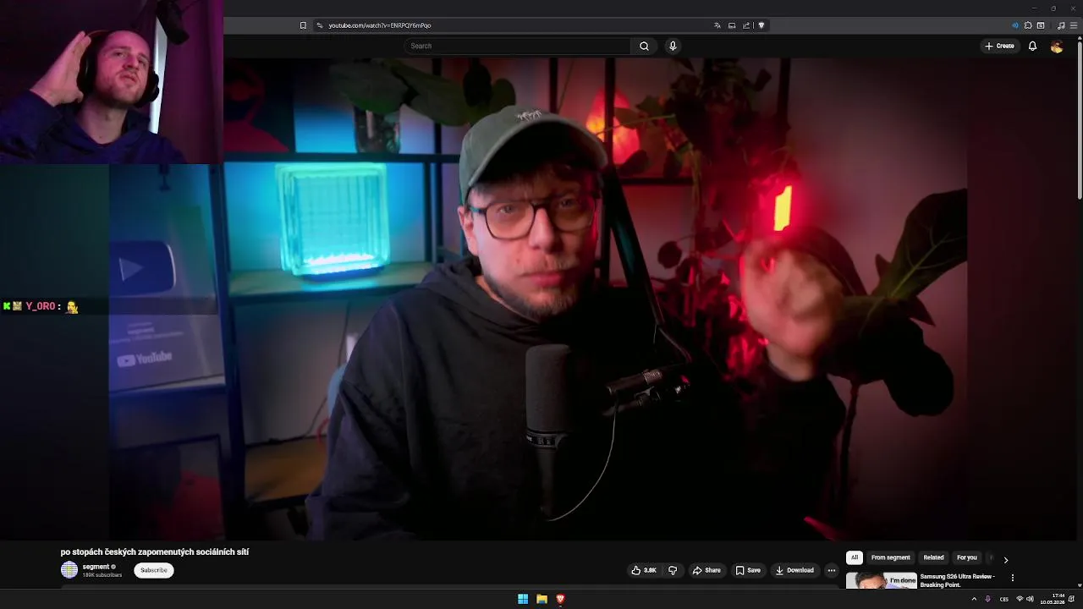Click the dislike thumbs down button

click(673, 570)
